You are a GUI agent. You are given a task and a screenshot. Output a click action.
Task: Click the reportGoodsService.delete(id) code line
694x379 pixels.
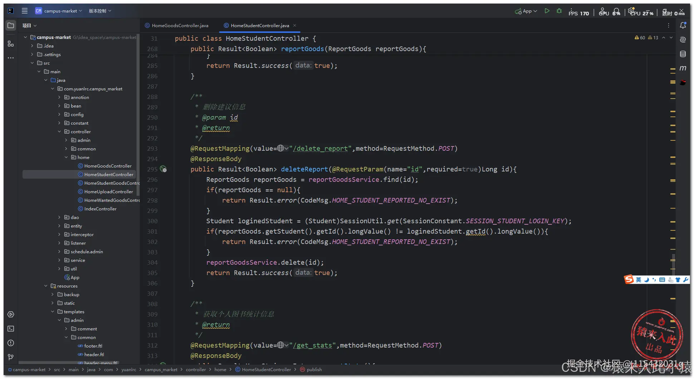pos(265,262)
